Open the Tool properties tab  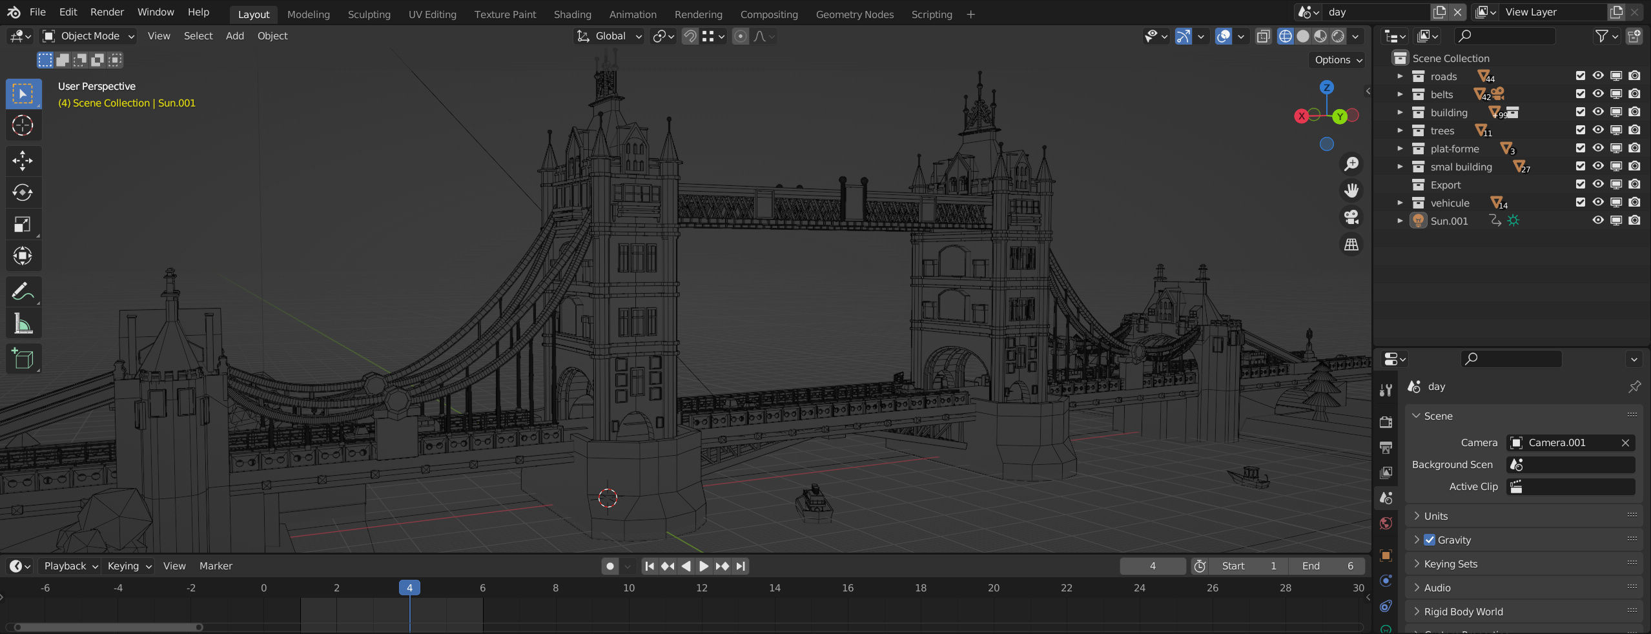(x=1386, y=391)
